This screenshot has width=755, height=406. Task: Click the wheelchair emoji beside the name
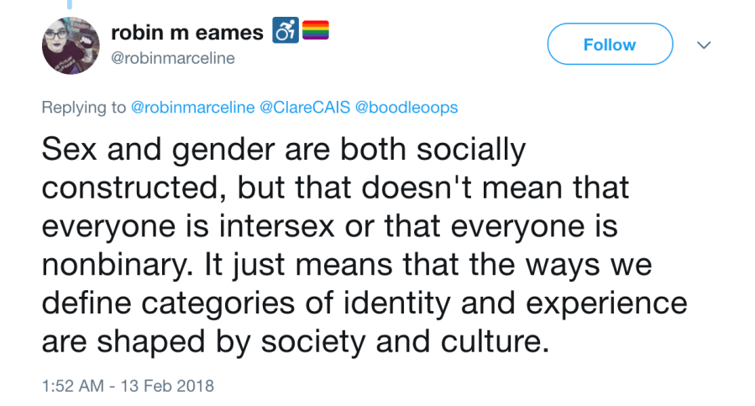point(284,33)
